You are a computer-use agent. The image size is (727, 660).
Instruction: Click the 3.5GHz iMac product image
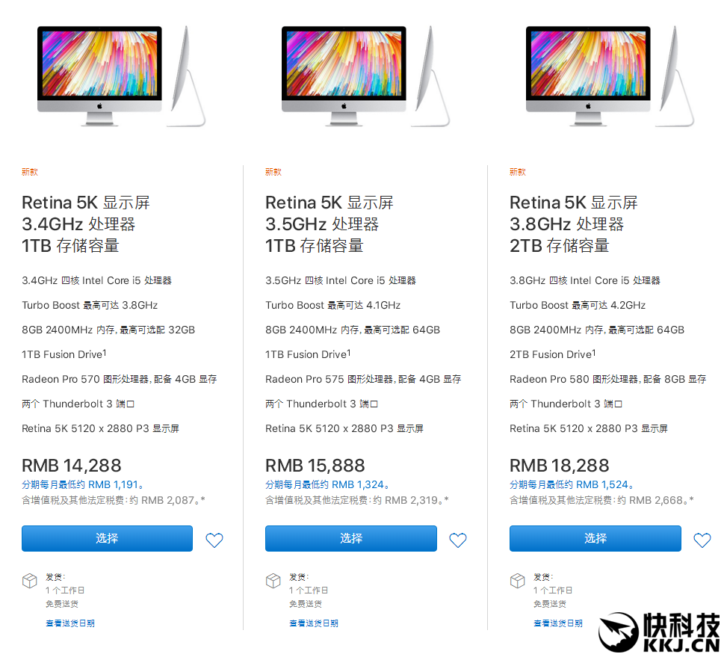[365, 76]
